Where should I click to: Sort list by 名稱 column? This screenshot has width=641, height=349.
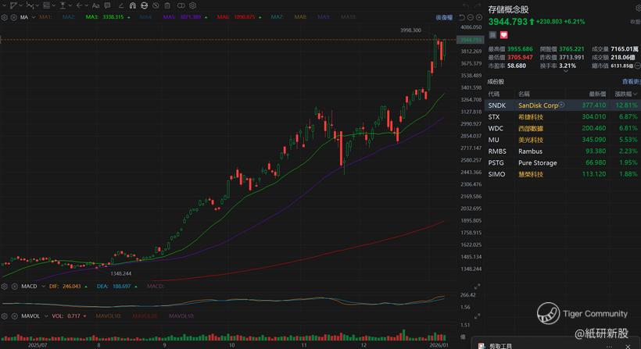point(524,94)
